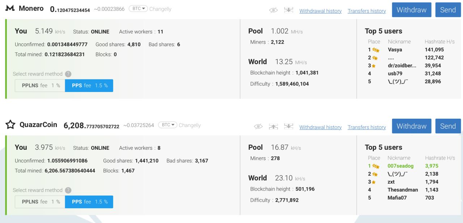Select PPLNS reward method for Monero
This screenshot has height=223, width=463.
40,86
